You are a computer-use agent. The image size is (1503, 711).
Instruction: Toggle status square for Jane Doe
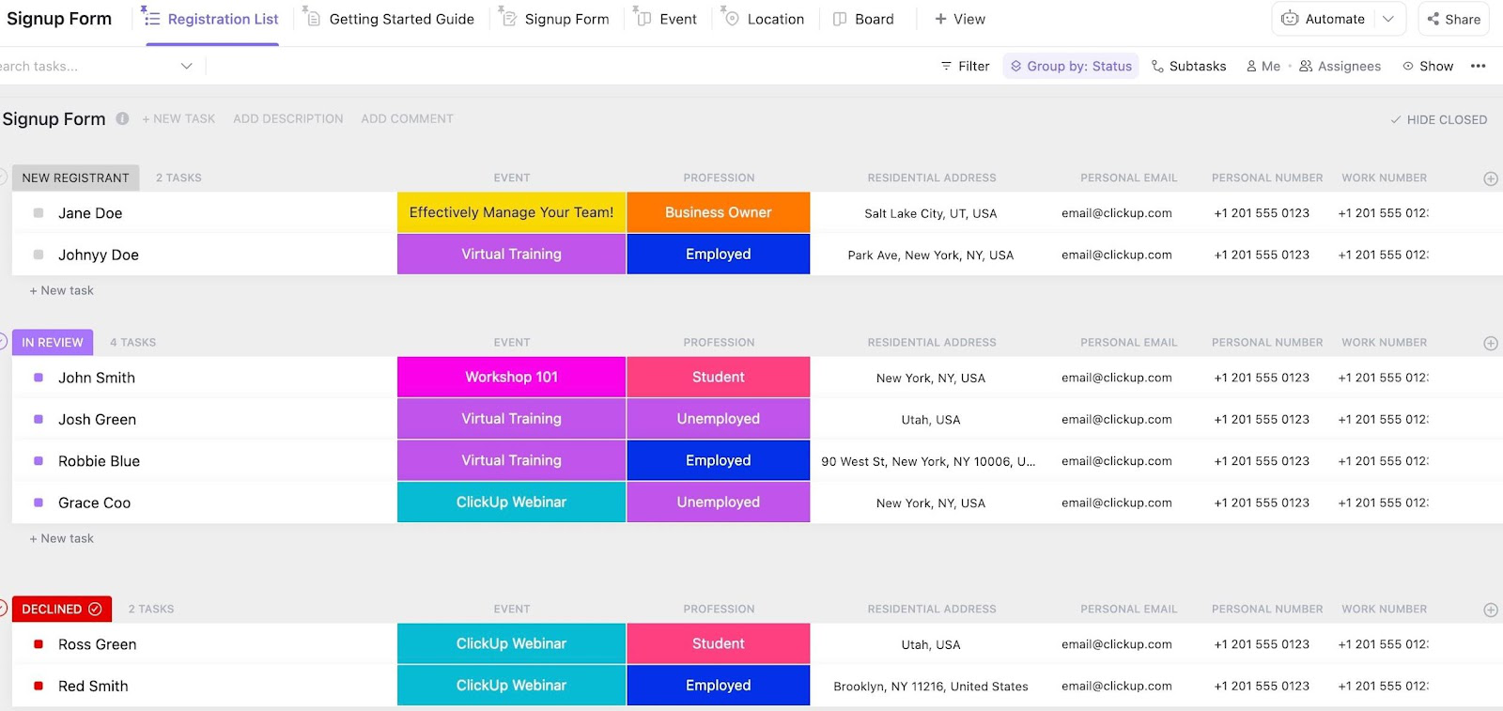39,213
